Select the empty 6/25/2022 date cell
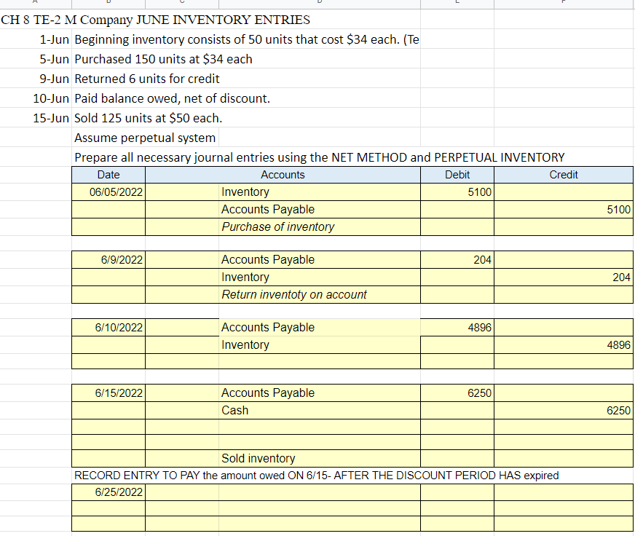 pyautogui.click(x=108, y=492)
